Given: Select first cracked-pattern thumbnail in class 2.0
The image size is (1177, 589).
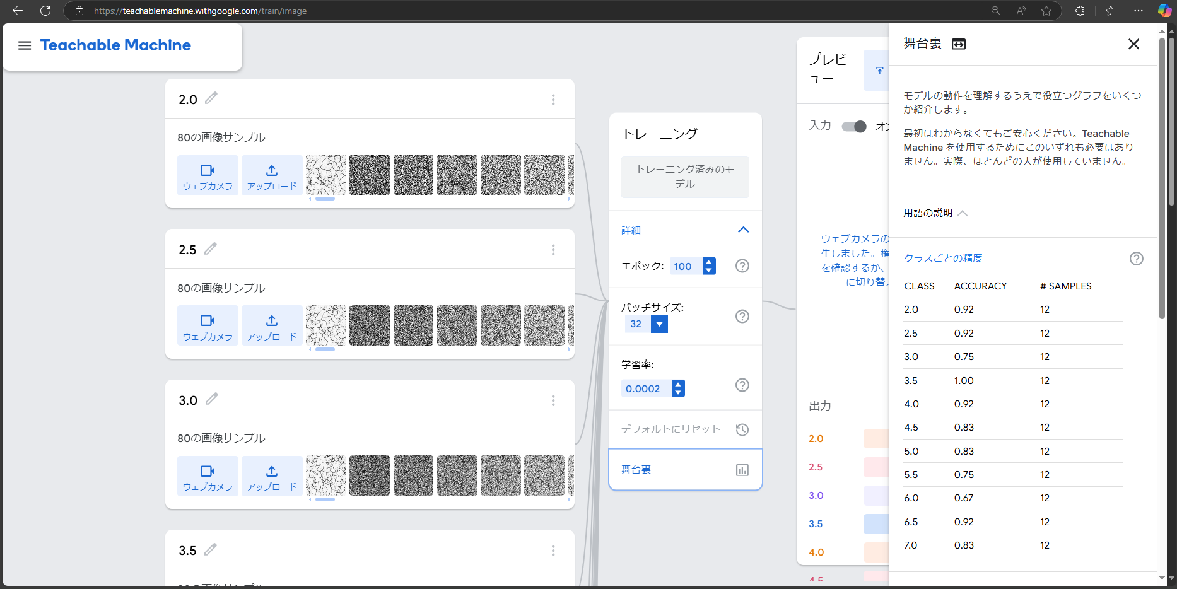Looking at the screenshot, I should pos(326,175).
